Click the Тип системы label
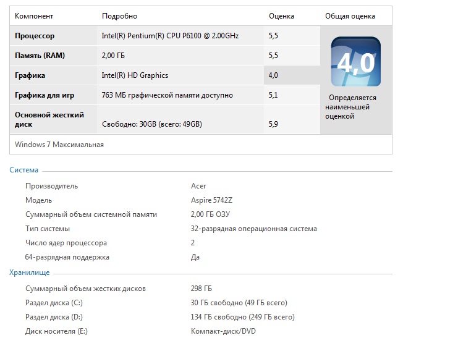The height and width of the screenshot is (338, 458). [48, 229]
